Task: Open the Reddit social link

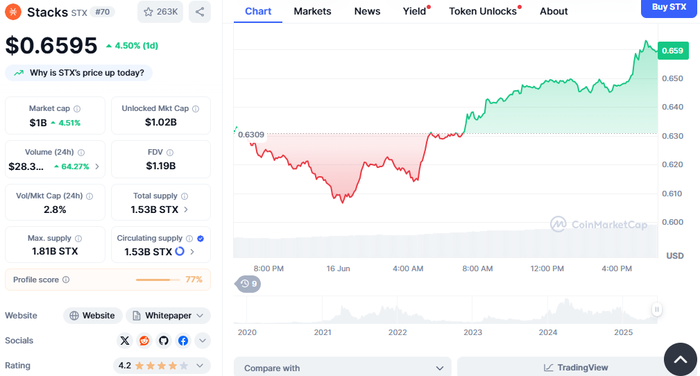Action: pyautogui.click(x=144, y=341)
